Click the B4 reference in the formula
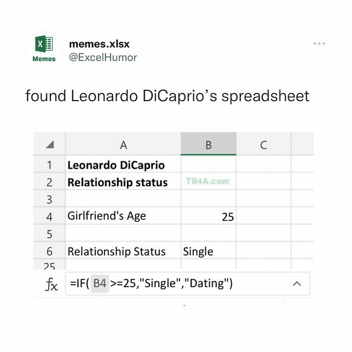Viewport: 352px width, 352px height. (100, 284)
